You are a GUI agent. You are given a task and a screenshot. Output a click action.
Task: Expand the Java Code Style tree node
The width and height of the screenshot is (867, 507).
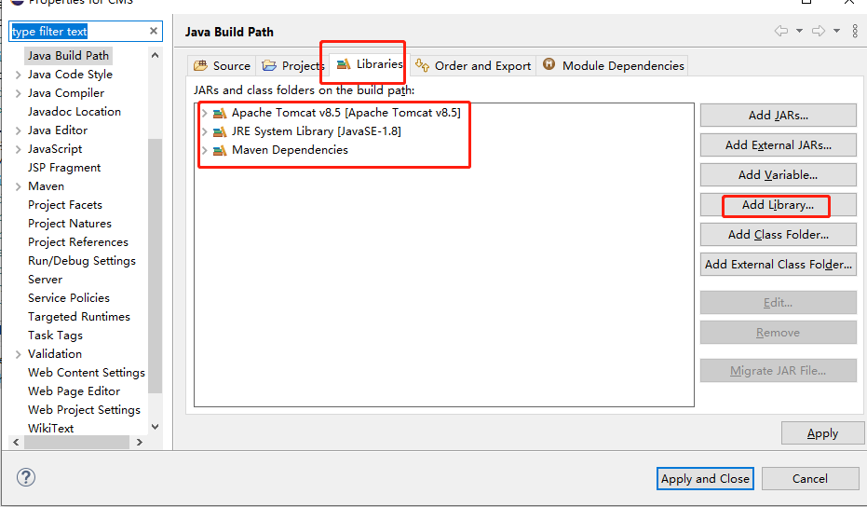[x=19, y=75]
